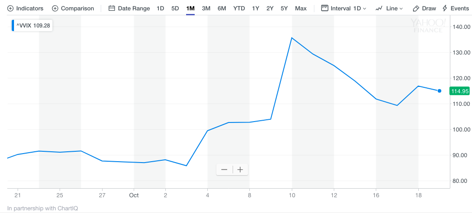The height and width of the screenshot is (213, 472).
Task: Zoom in with the plus button
Action: point(240,170)
